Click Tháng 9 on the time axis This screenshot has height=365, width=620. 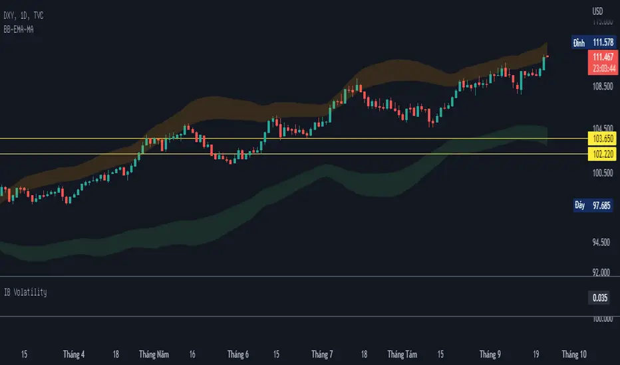pos(490,354)
